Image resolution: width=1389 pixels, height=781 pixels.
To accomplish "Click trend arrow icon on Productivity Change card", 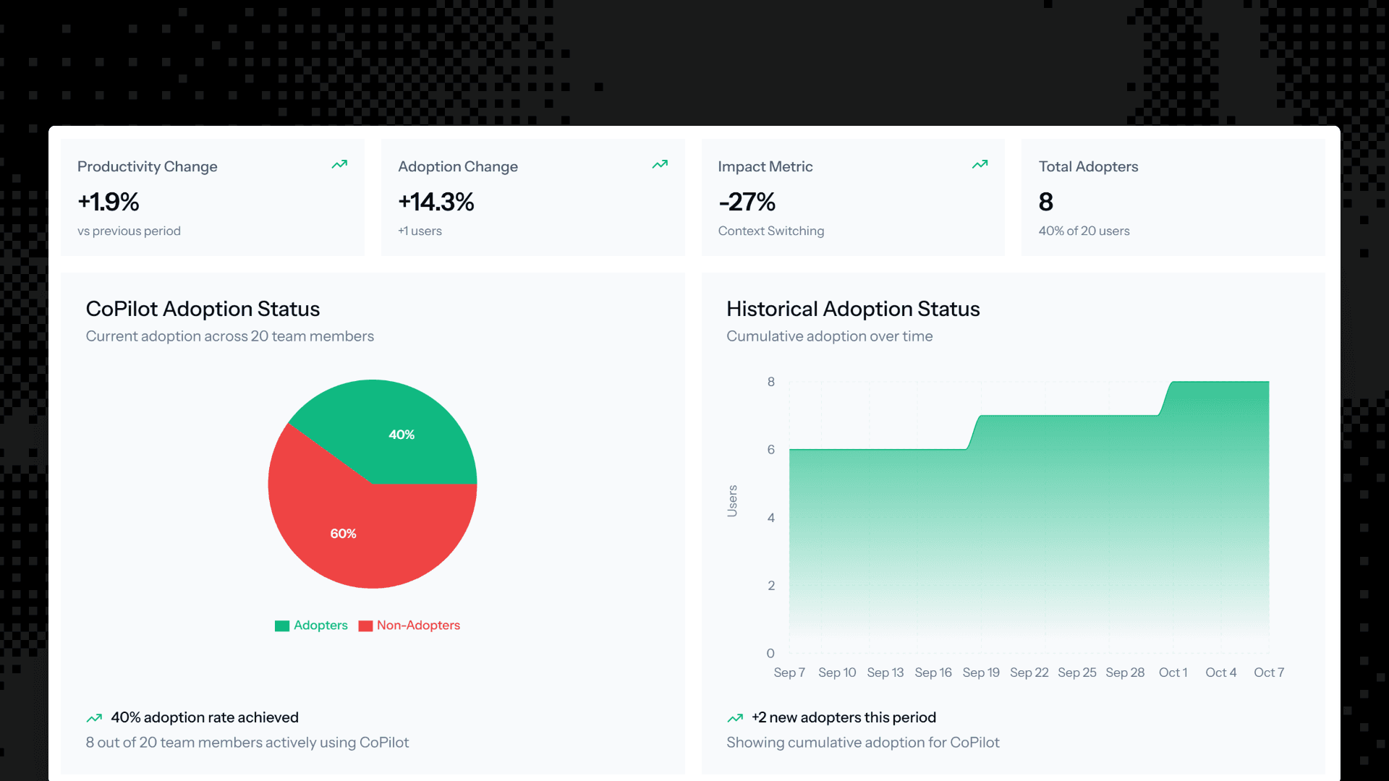I will pos(339,165).
